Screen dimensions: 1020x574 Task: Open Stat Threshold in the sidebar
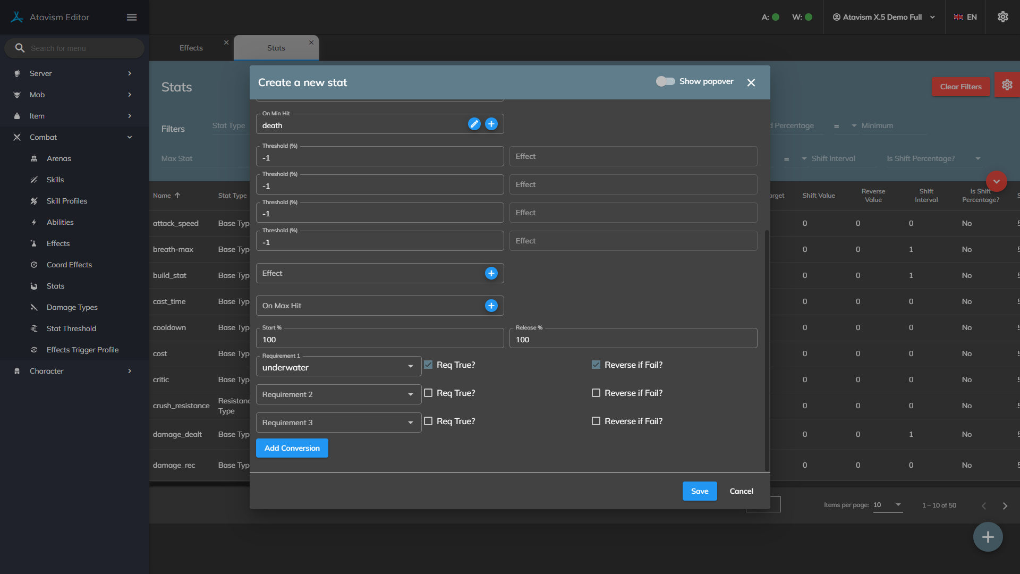71,328
